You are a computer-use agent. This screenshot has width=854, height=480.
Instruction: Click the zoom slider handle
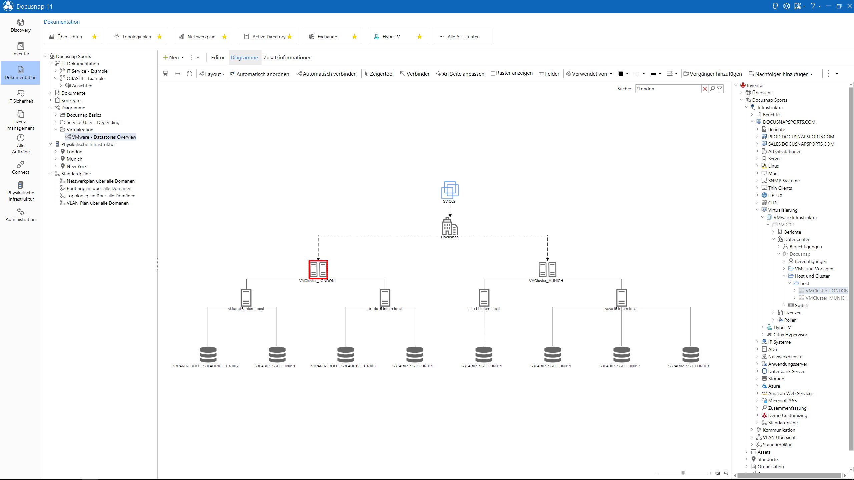pos(683,473)
